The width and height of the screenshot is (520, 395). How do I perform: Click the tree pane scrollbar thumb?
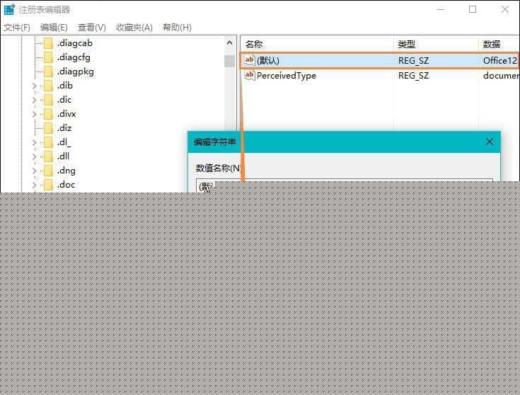229,61
